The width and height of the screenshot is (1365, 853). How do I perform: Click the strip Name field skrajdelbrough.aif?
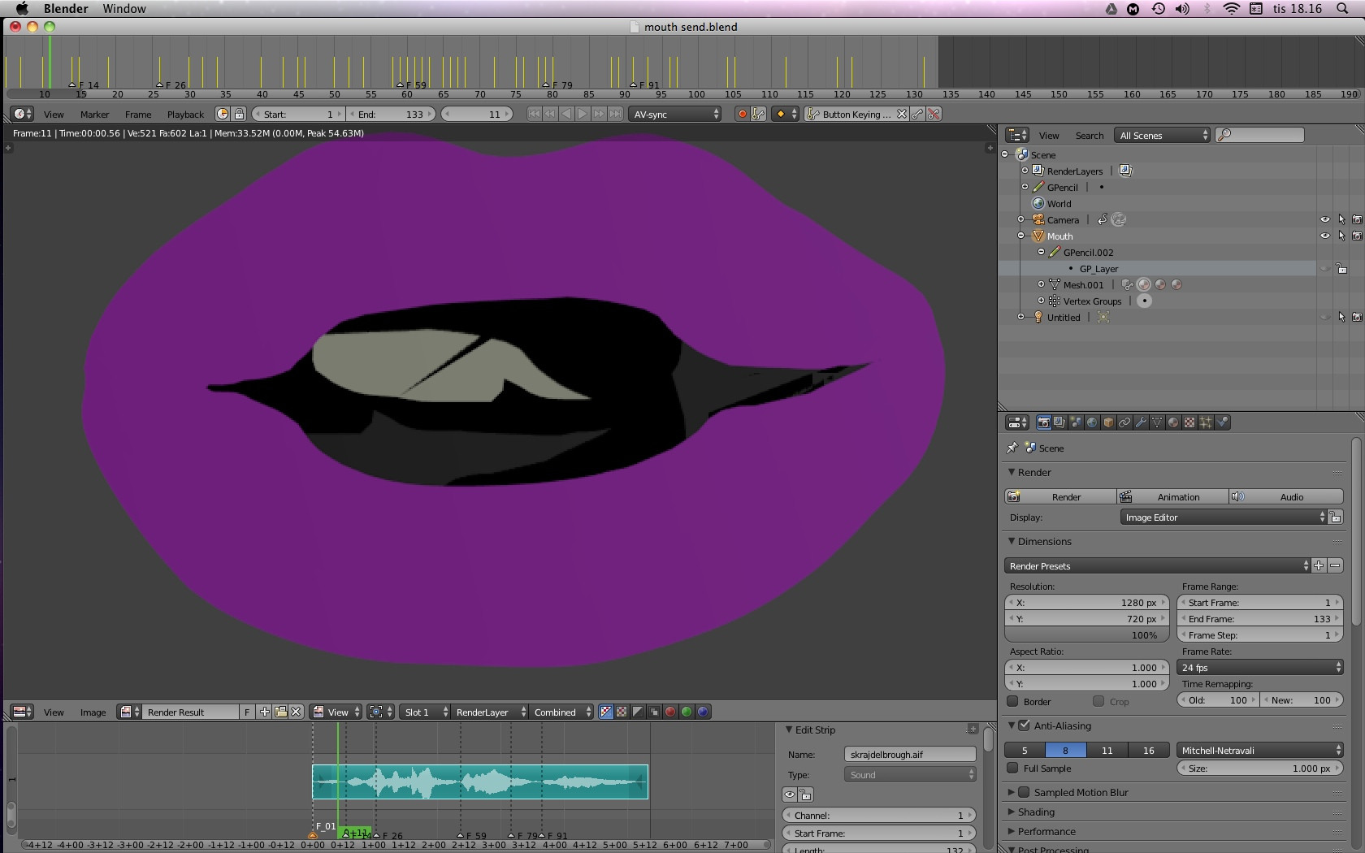909,755
